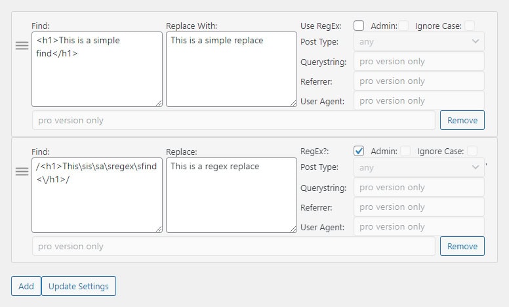This screenshot has width=509, height=307.
Task: Add a new find and replace rule
Action: point(26,286)
